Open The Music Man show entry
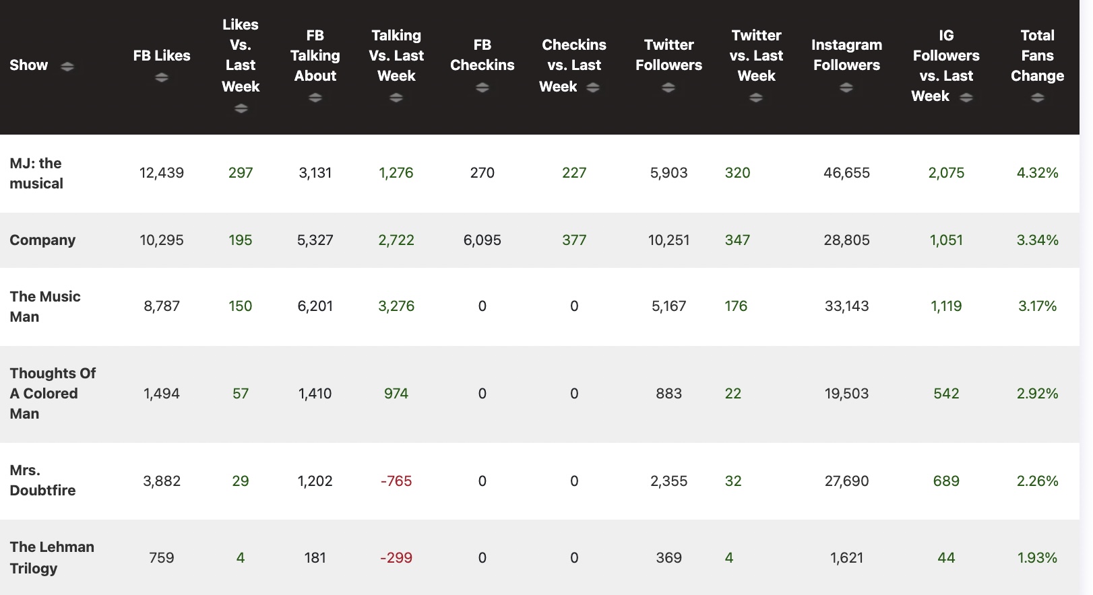The height and width of the screenshot is (595, 1093). click(x=45, y=306)
